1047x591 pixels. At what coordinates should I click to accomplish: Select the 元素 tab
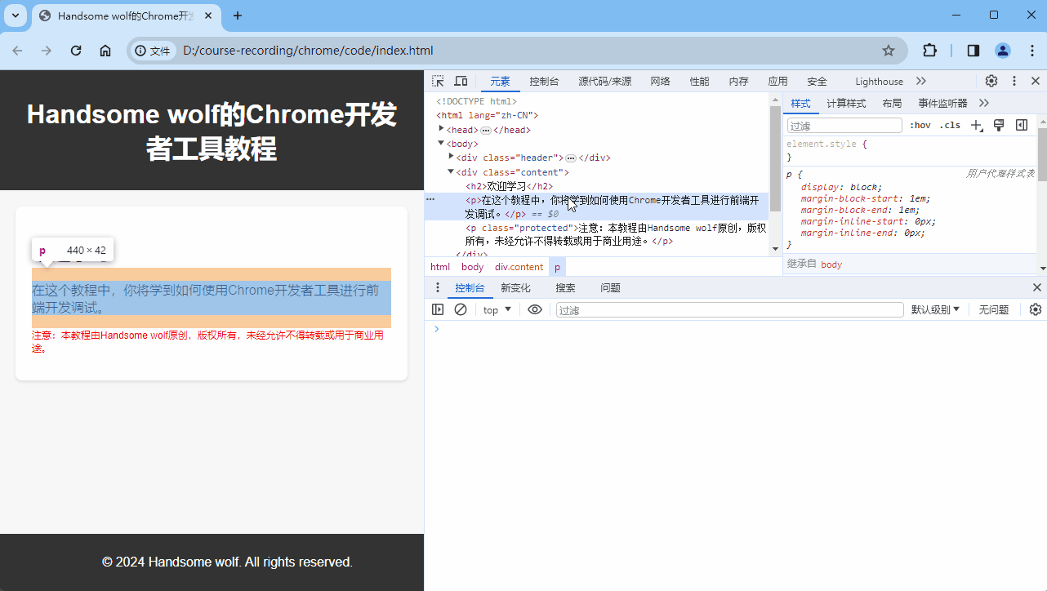500,81
